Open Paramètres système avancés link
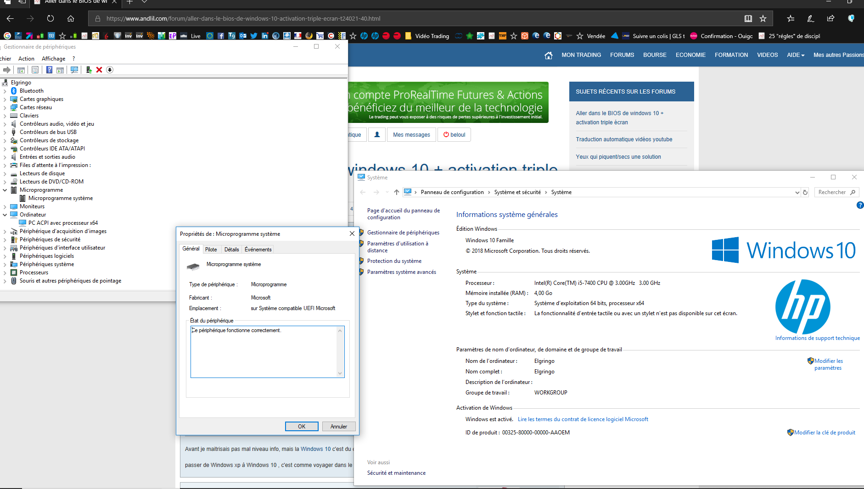Screen dimensions: 864x489 402,272
